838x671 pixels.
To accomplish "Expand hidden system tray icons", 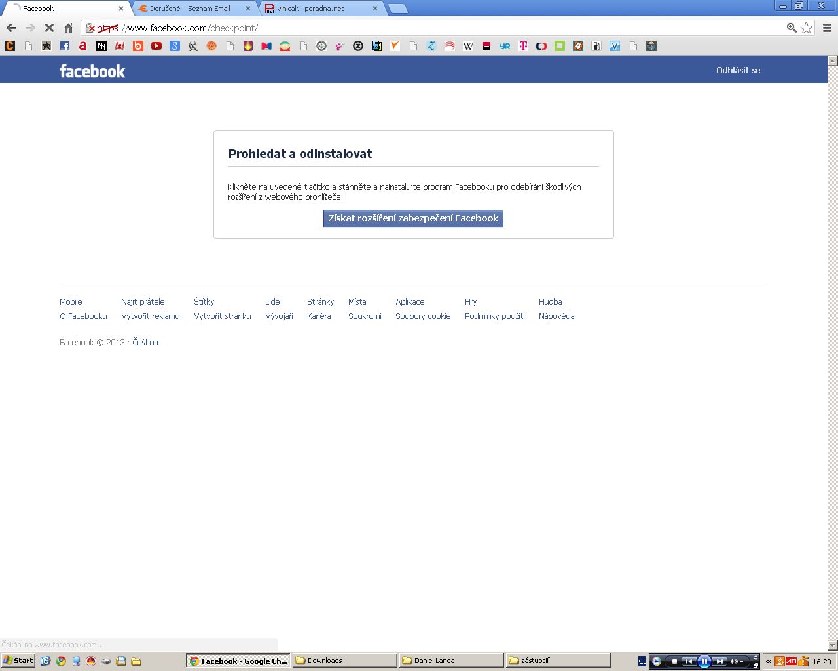I will point(769,661).
